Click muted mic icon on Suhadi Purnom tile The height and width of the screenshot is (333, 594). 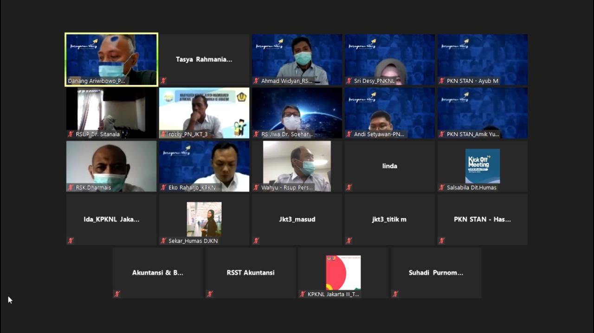point(395,294)
